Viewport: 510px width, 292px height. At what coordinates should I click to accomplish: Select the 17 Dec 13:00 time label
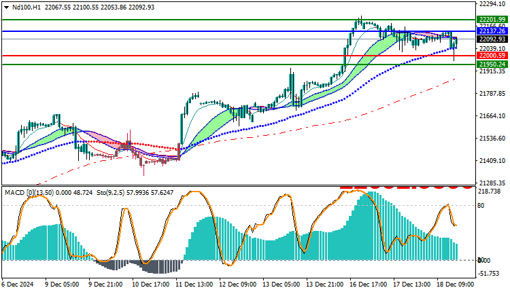click(412, 285)
